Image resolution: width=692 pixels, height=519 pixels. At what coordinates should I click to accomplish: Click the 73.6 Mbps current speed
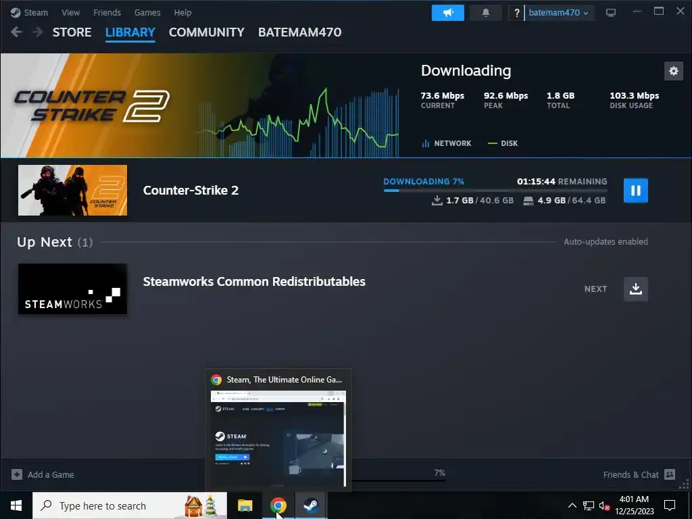442,95
